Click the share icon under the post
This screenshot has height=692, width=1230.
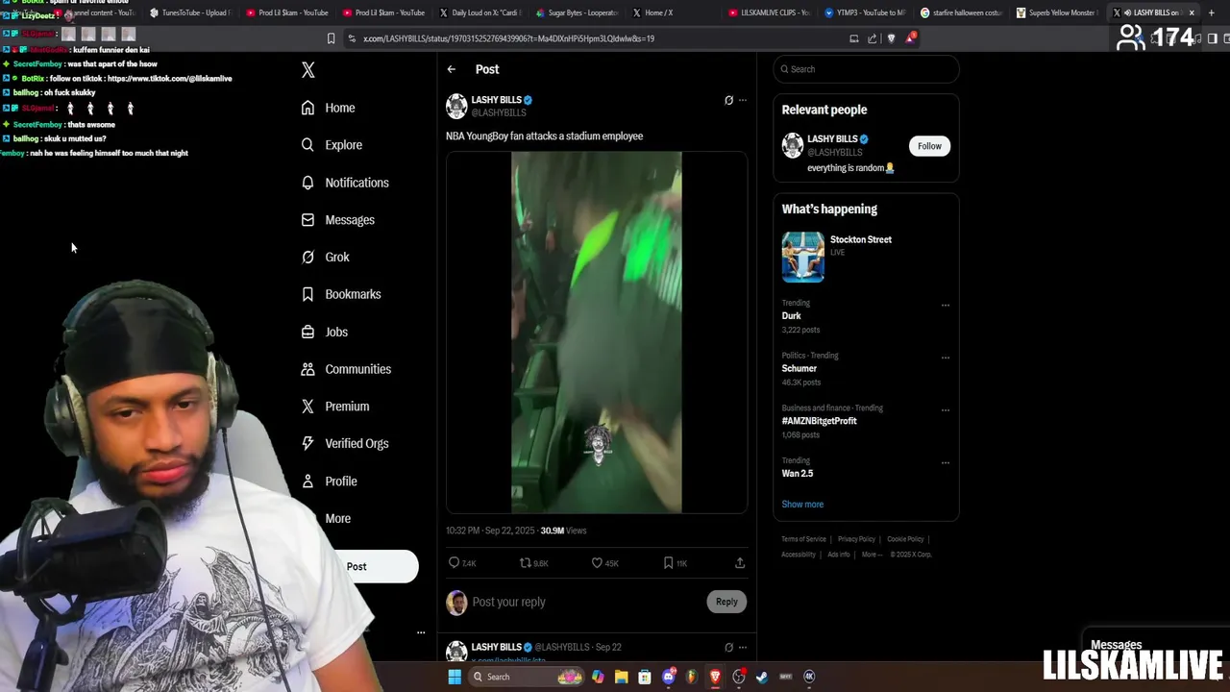click(740, 563)
